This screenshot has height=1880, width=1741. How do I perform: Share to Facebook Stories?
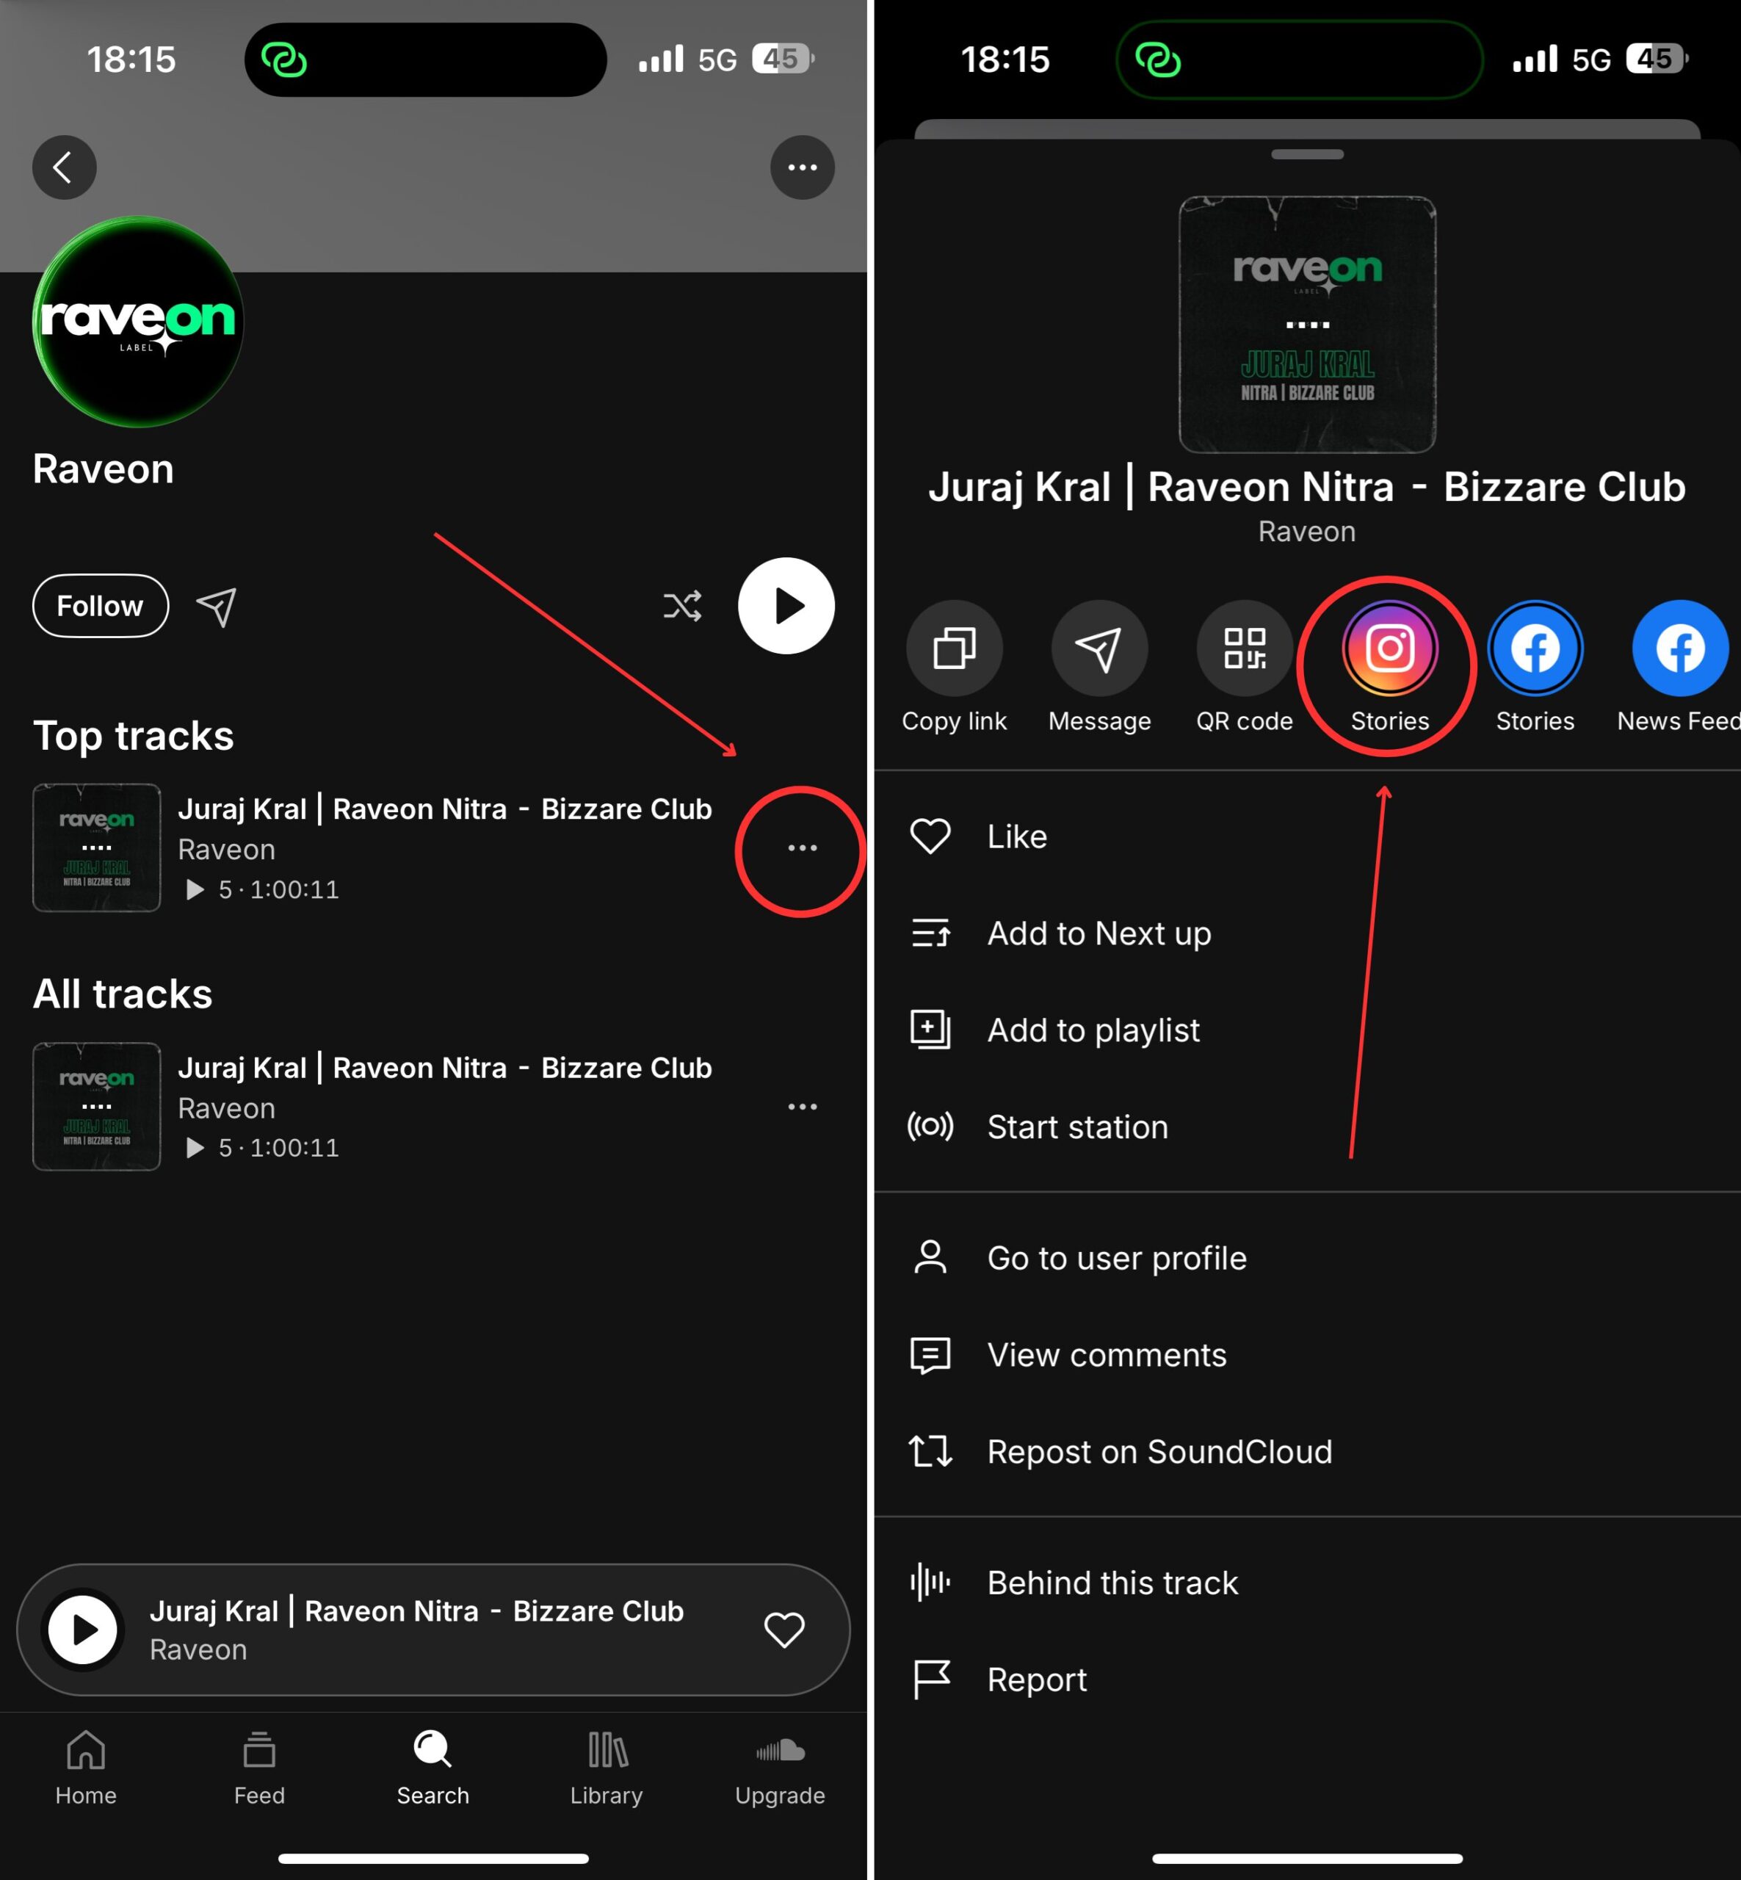pos(1535,668)
